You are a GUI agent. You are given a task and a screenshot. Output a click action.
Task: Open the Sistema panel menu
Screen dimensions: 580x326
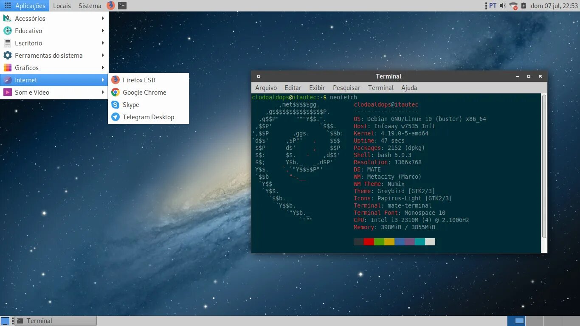point(90,6)
